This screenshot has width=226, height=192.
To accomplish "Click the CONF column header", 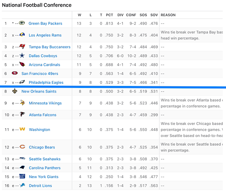I will pyautogui.click(x=131, y=15).
